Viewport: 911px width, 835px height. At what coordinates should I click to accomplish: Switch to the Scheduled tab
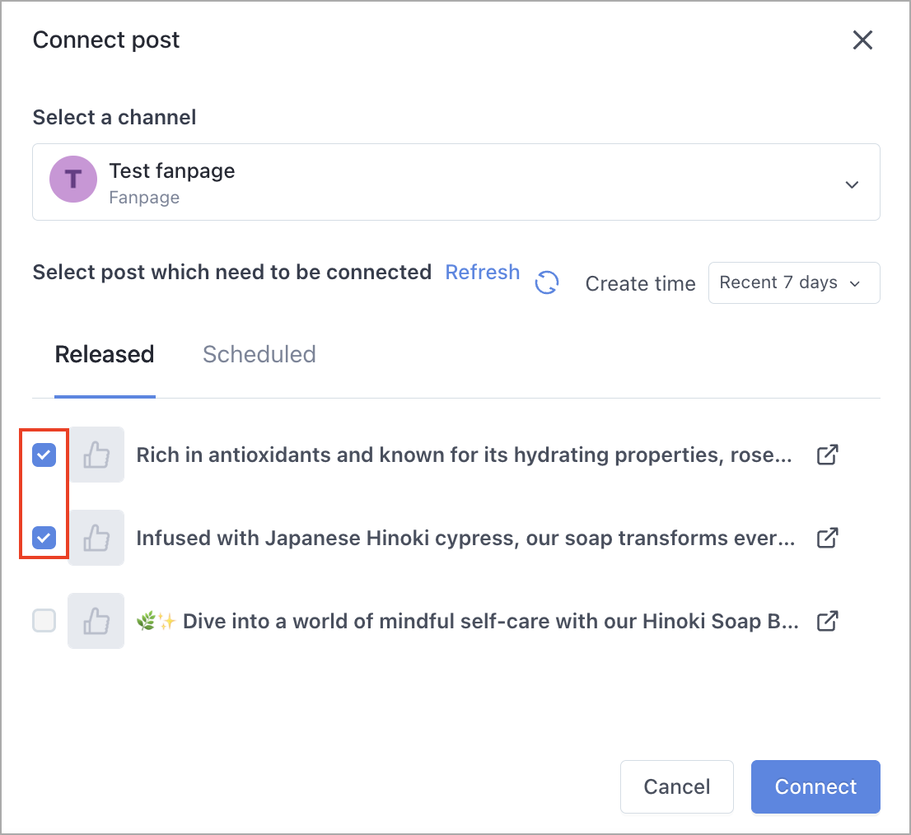[x=259, y=354]
